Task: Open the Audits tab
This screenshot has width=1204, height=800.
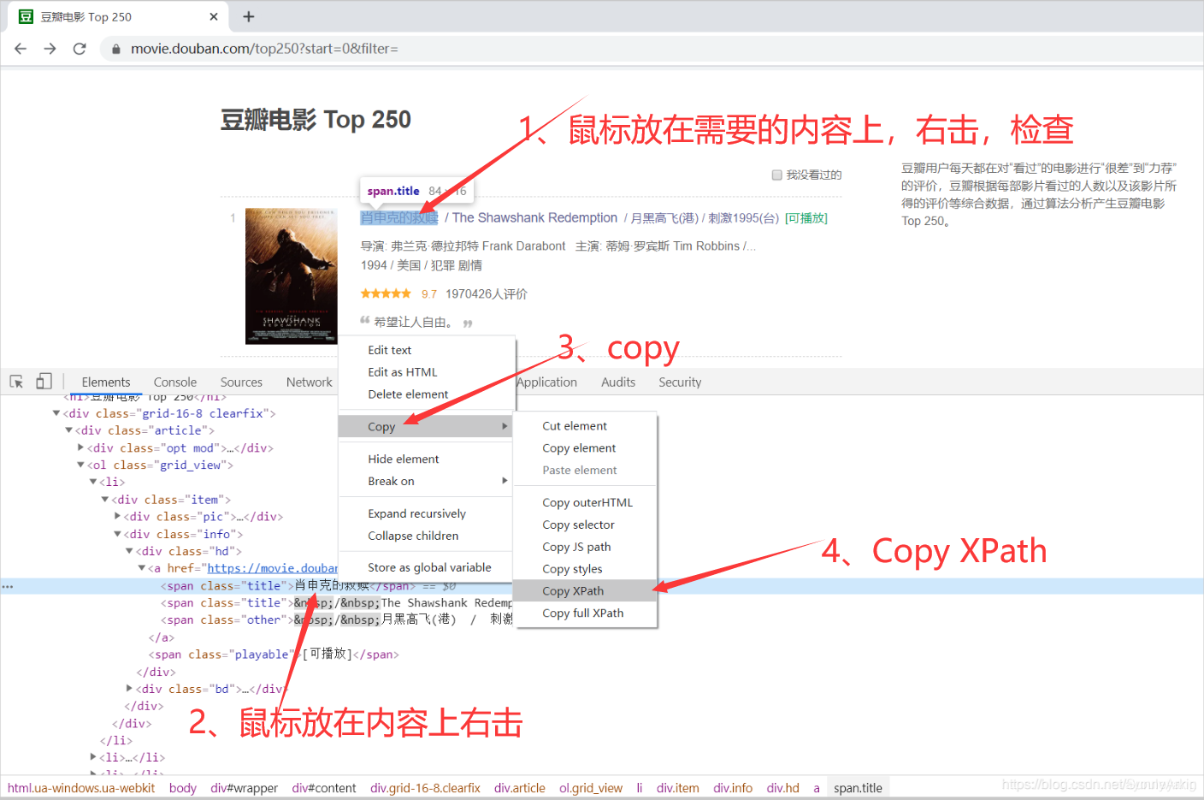Action: click(x=618, y=382)
